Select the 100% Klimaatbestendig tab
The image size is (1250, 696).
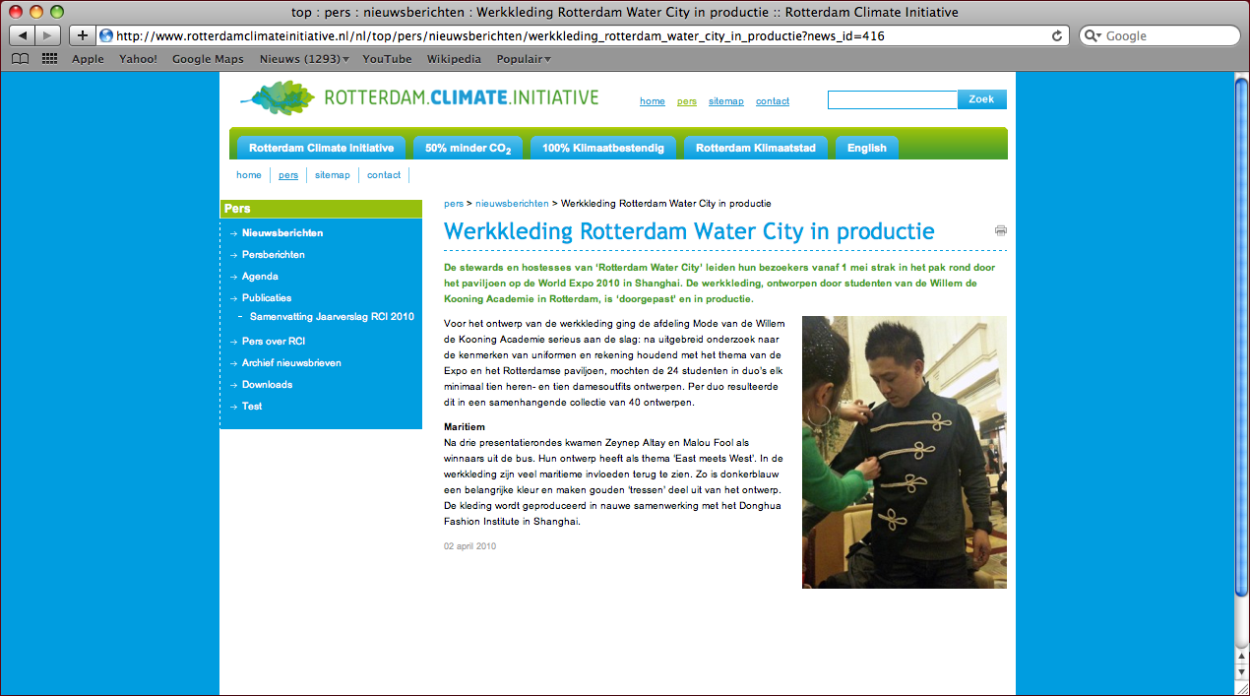(x=603, y=148)
